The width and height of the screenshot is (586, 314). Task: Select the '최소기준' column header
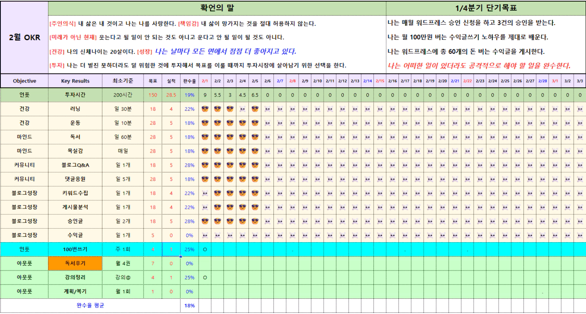coord(123,81)
